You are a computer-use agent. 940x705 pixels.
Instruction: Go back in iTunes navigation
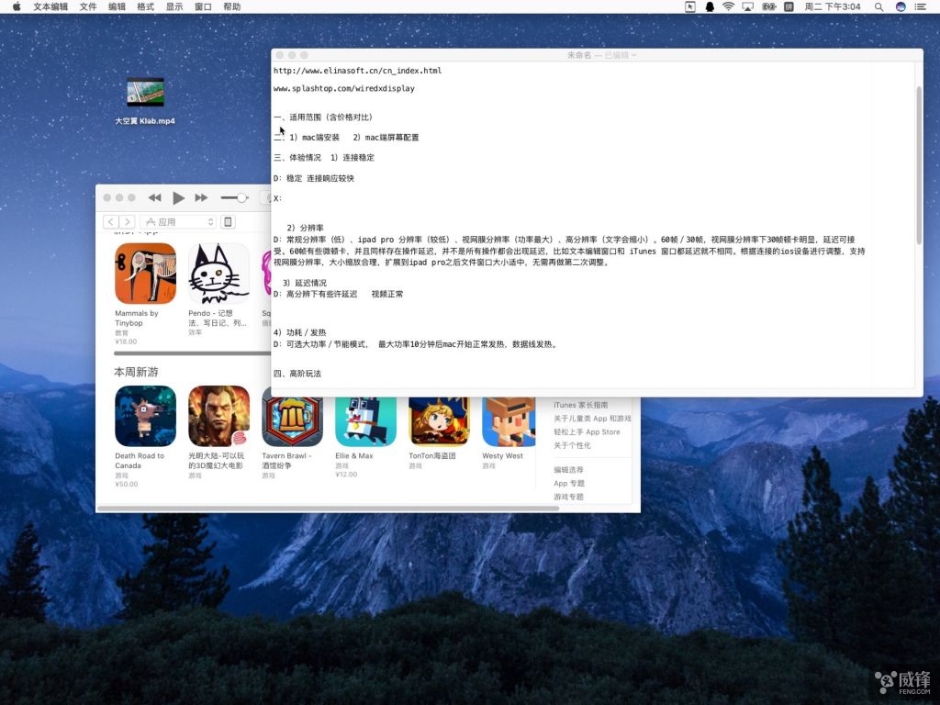(x=111, y=222)
